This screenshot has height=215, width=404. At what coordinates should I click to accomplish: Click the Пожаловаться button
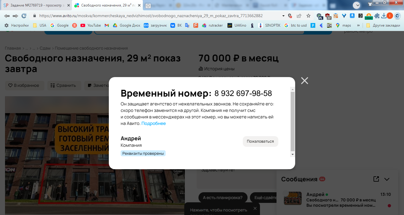tap(260, 141)
